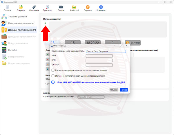Open a file with Открыть icon
The width and height of the screenshot is (174, 135).
[x=21, y=7]
